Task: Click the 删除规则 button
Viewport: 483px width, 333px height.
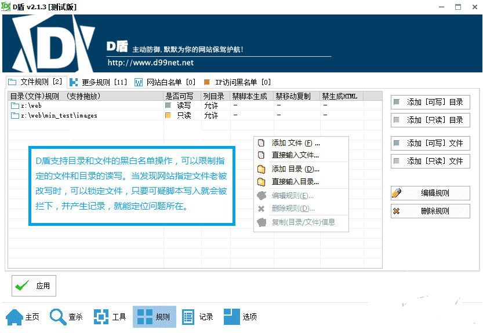Action: [430, 211]
